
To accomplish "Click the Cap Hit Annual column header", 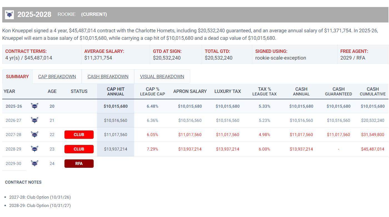I will (116, 91).
